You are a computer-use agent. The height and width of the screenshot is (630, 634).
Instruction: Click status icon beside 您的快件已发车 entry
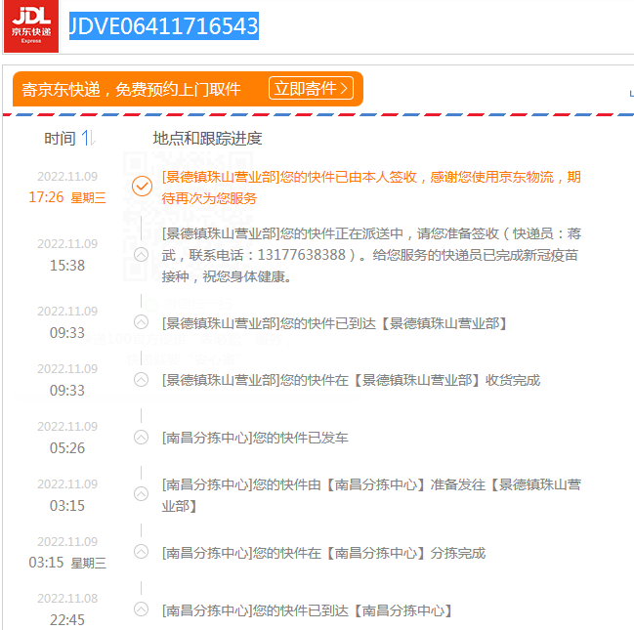click(141, 438)
